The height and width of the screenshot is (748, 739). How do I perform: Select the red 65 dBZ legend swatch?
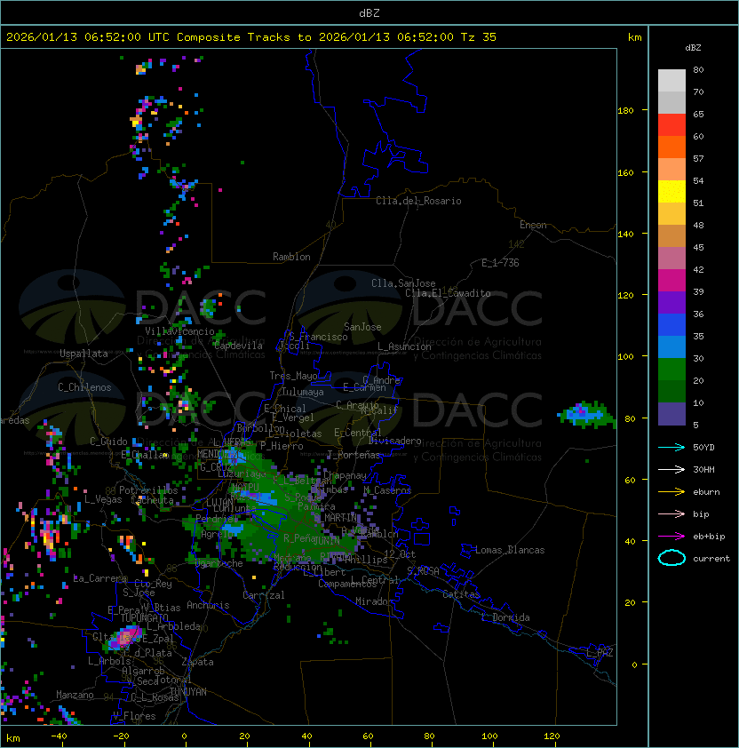tap(671, 125)
